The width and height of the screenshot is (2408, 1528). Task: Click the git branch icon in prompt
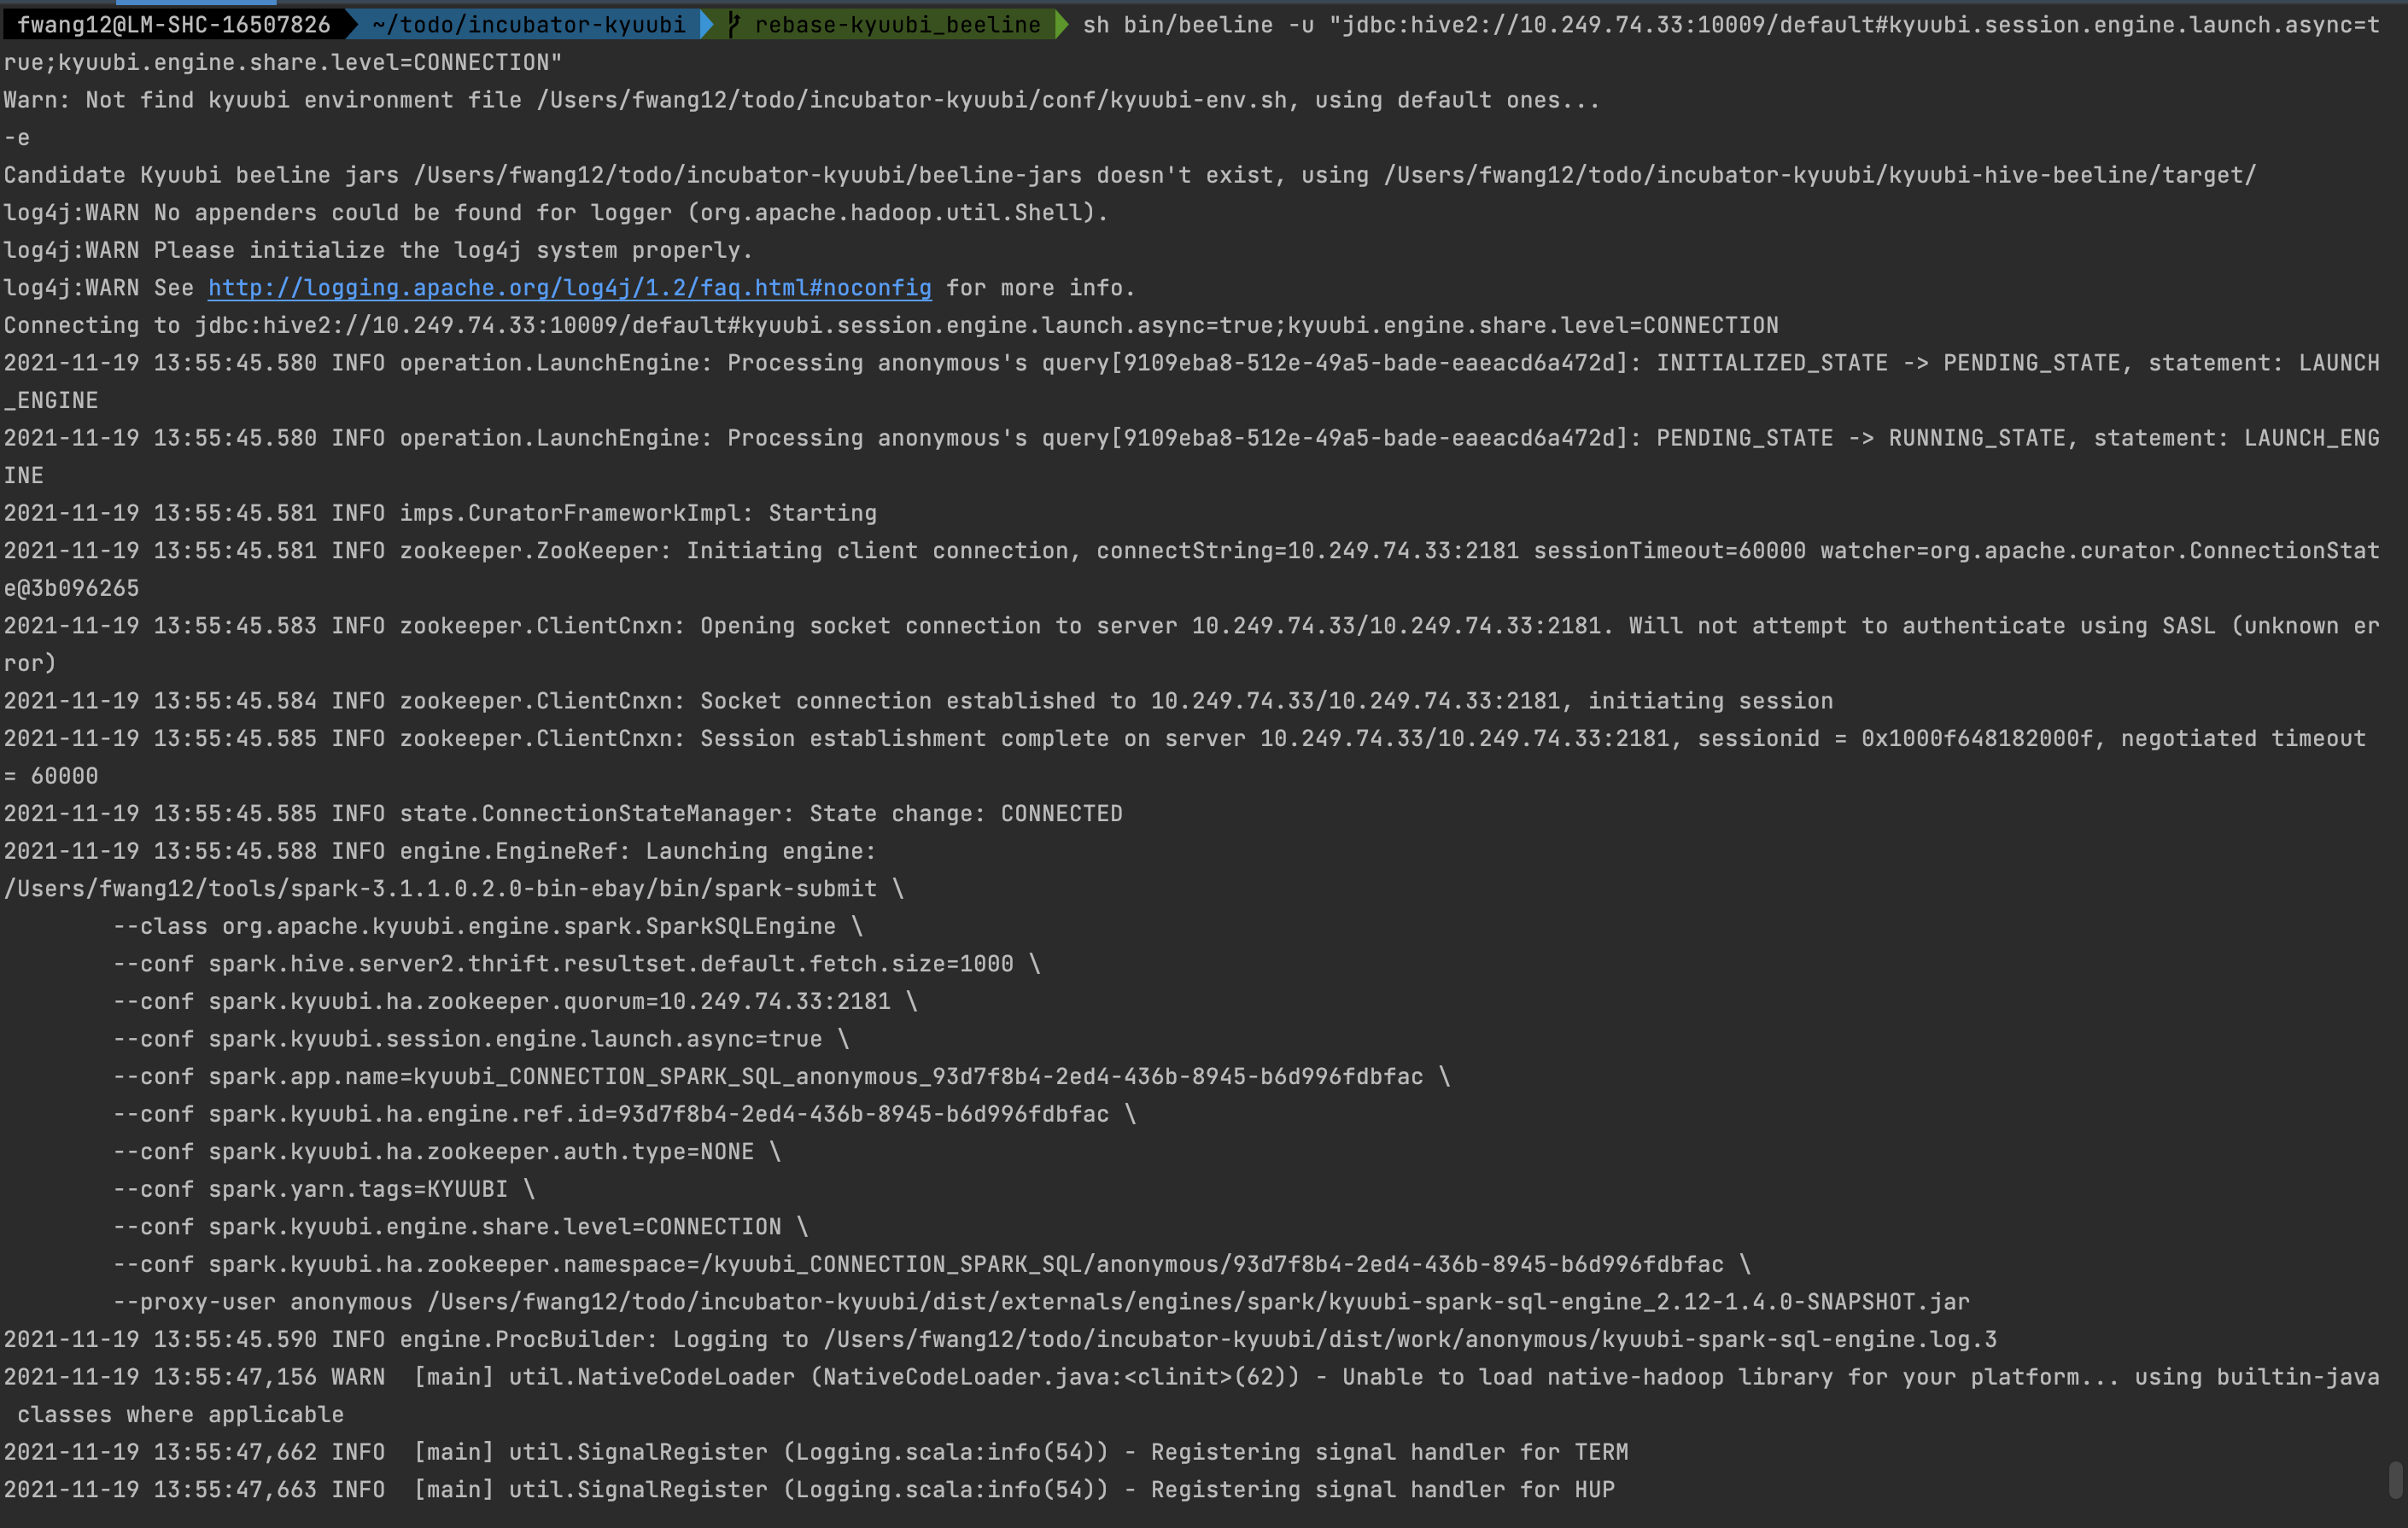tap(734, 25)
